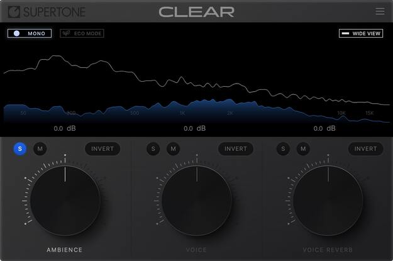Invert the Ambience section
The width and height of the screenshot is (393, 261).
(102, 148)
